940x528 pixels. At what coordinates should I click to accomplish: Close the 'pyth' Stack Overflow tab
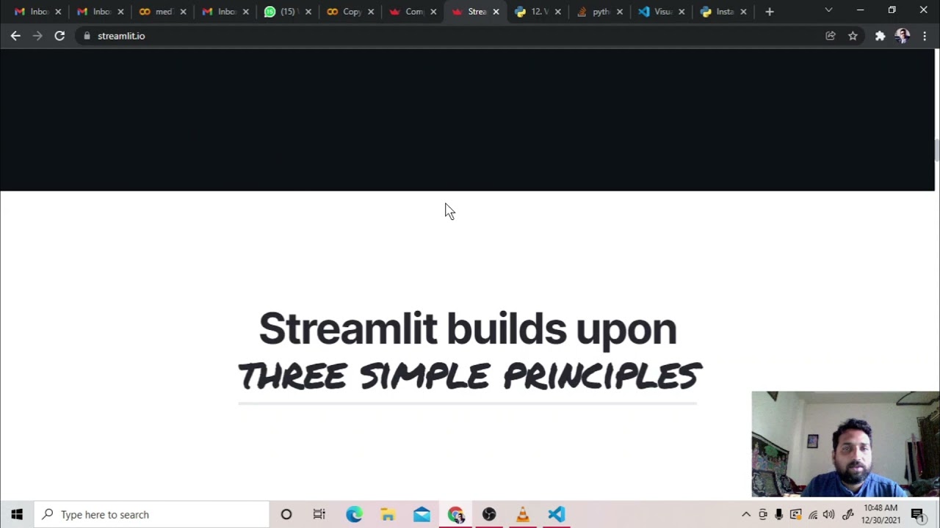[x=620, y=11]
